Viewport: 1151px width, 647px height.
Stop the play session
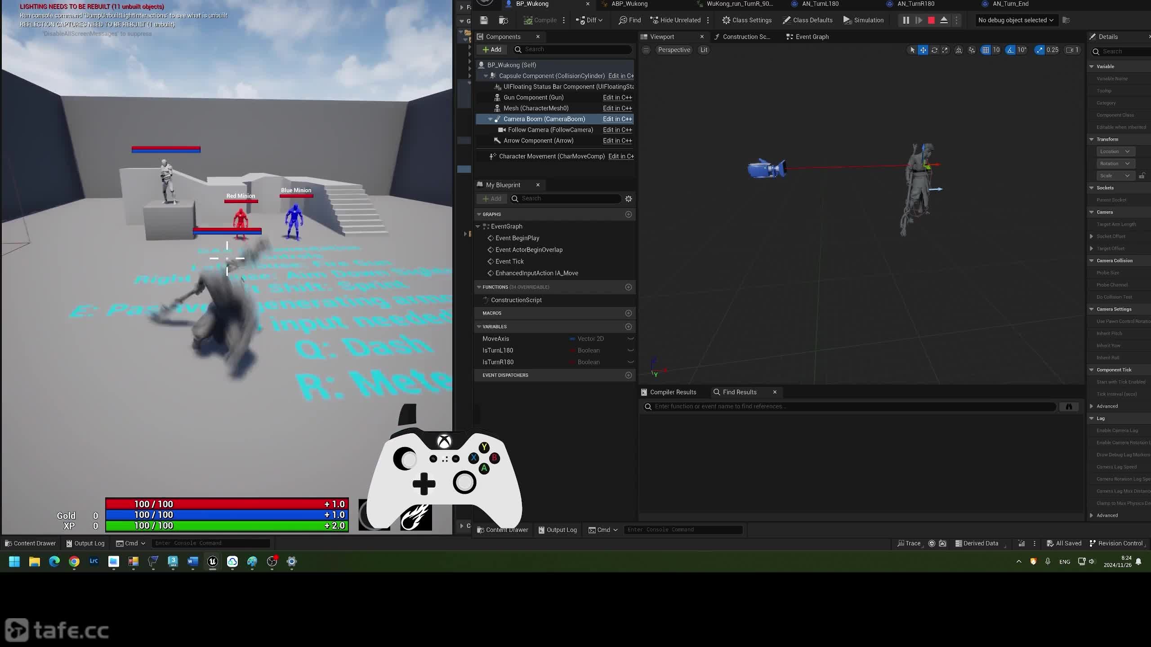coord(931,20)
